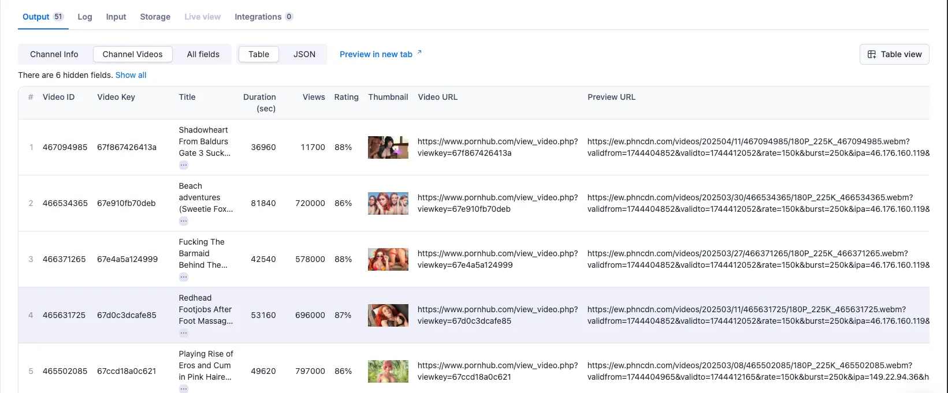Viewport: 948px width, 393px height.
Task: Open the thumbnail in row 467094985
Action: point(388,147)
